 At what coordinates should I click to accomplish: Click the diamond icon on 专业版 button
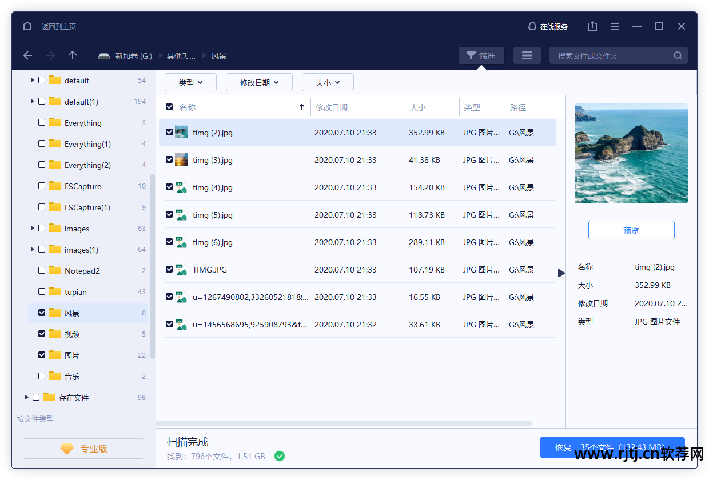[67, 449]
